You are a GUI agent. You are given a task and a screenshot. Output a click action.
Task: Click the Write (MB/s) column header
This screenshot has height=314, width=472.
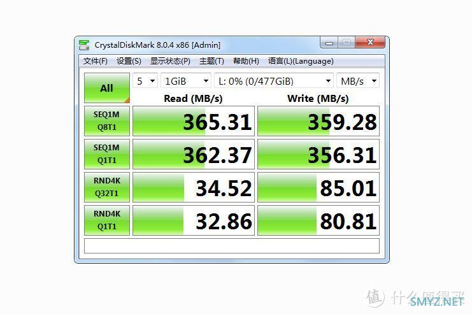(x=318, y=99)
